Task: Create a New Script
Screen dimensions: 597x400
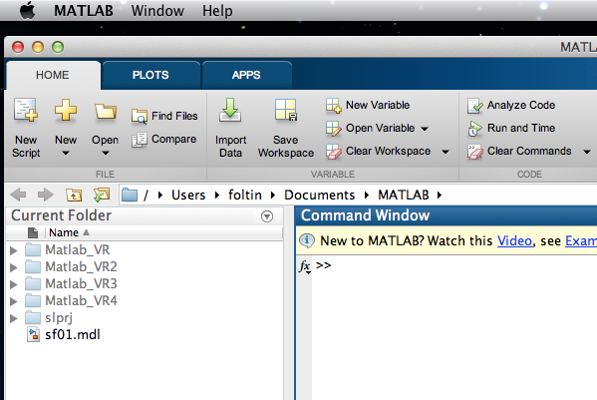Action: pyautogui.click(x=26, y=128)
